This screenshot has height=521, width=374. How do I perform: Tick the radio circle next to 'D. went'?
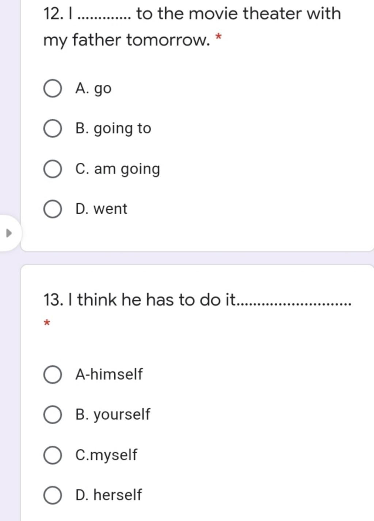coord(52,209)
